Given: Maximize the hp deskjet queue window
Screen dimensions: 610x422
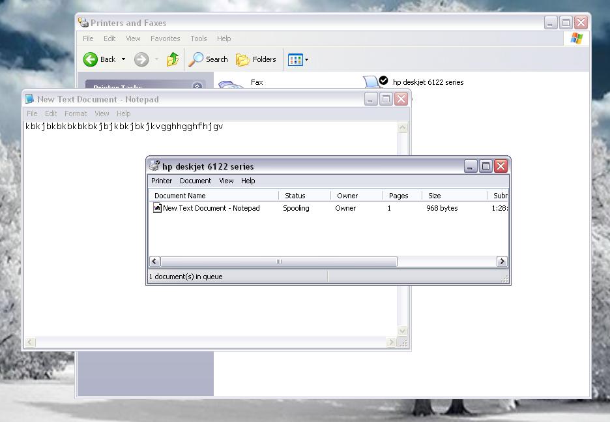Looking at the screenshot, I should (486, 166).
